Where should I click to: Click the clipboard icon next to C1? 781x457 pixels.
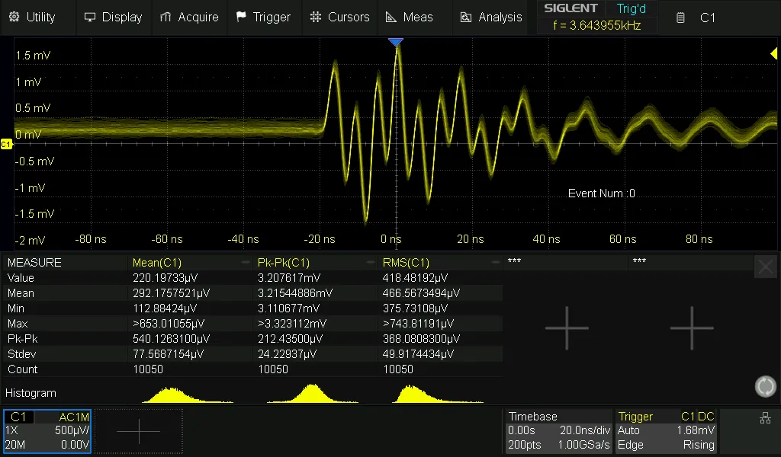(679, 17)
